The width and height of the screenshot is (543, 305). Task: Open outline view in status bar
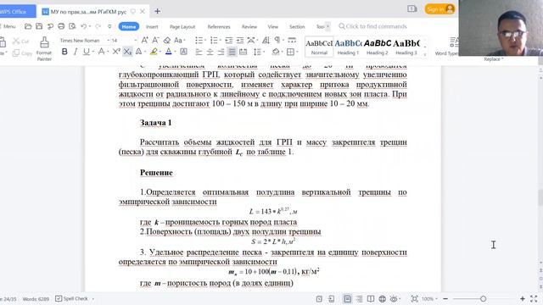359,298
